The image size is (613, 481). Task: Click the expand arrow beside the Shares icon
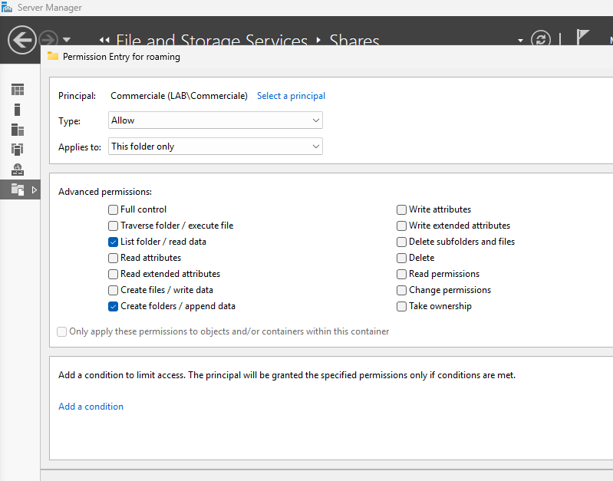(34, 189)
